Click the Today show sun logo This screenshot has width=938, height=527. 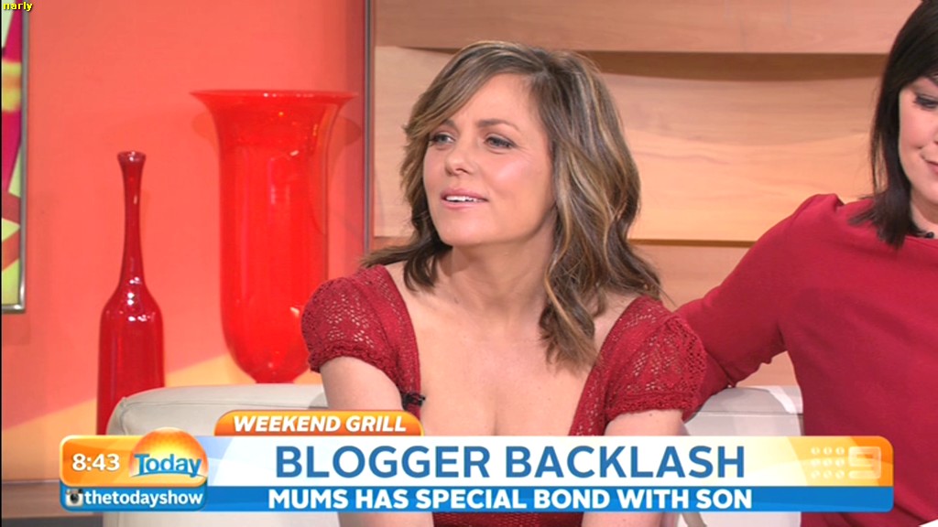point(169,459)
